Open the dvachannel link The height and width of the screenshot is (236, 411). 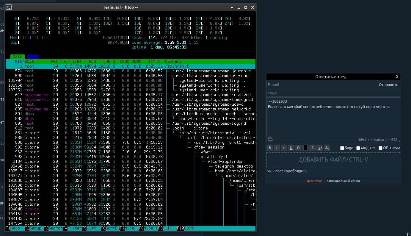(315, 181)
